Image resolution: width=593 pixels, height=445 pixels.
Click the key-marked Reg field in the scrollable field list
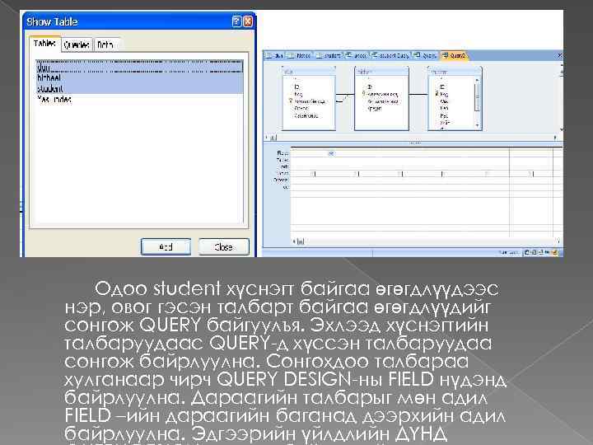442,94
